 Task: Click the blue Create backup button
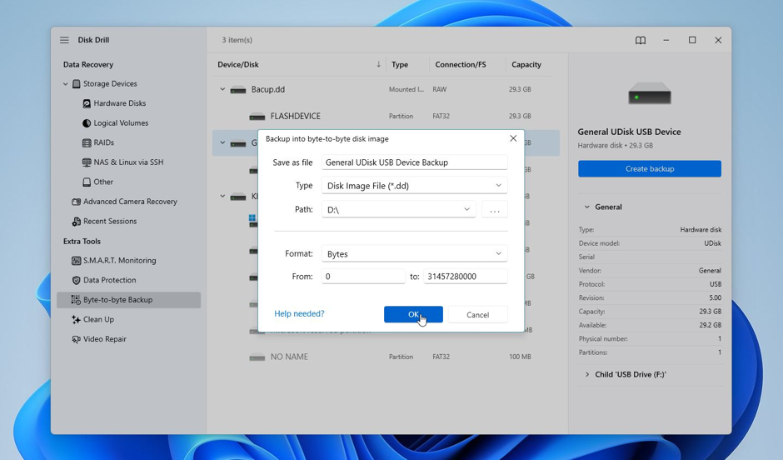[x=649, y=169]
